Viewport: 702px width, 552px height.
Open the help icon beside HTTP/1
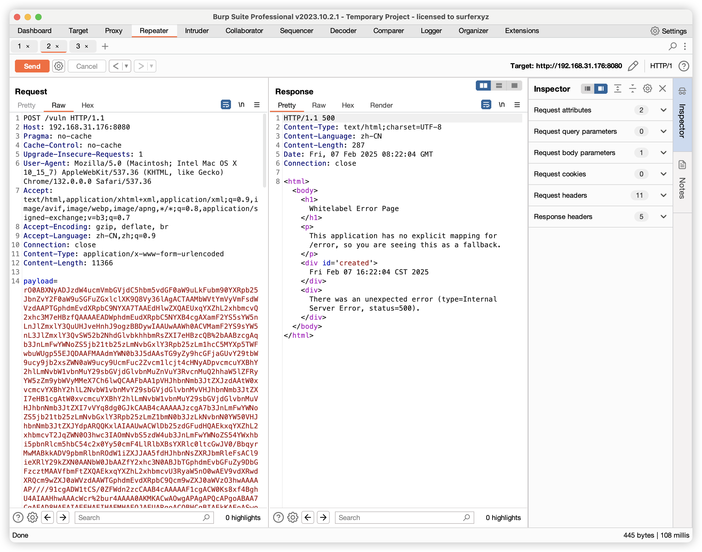pyautogui.click(x=684, y=66)
